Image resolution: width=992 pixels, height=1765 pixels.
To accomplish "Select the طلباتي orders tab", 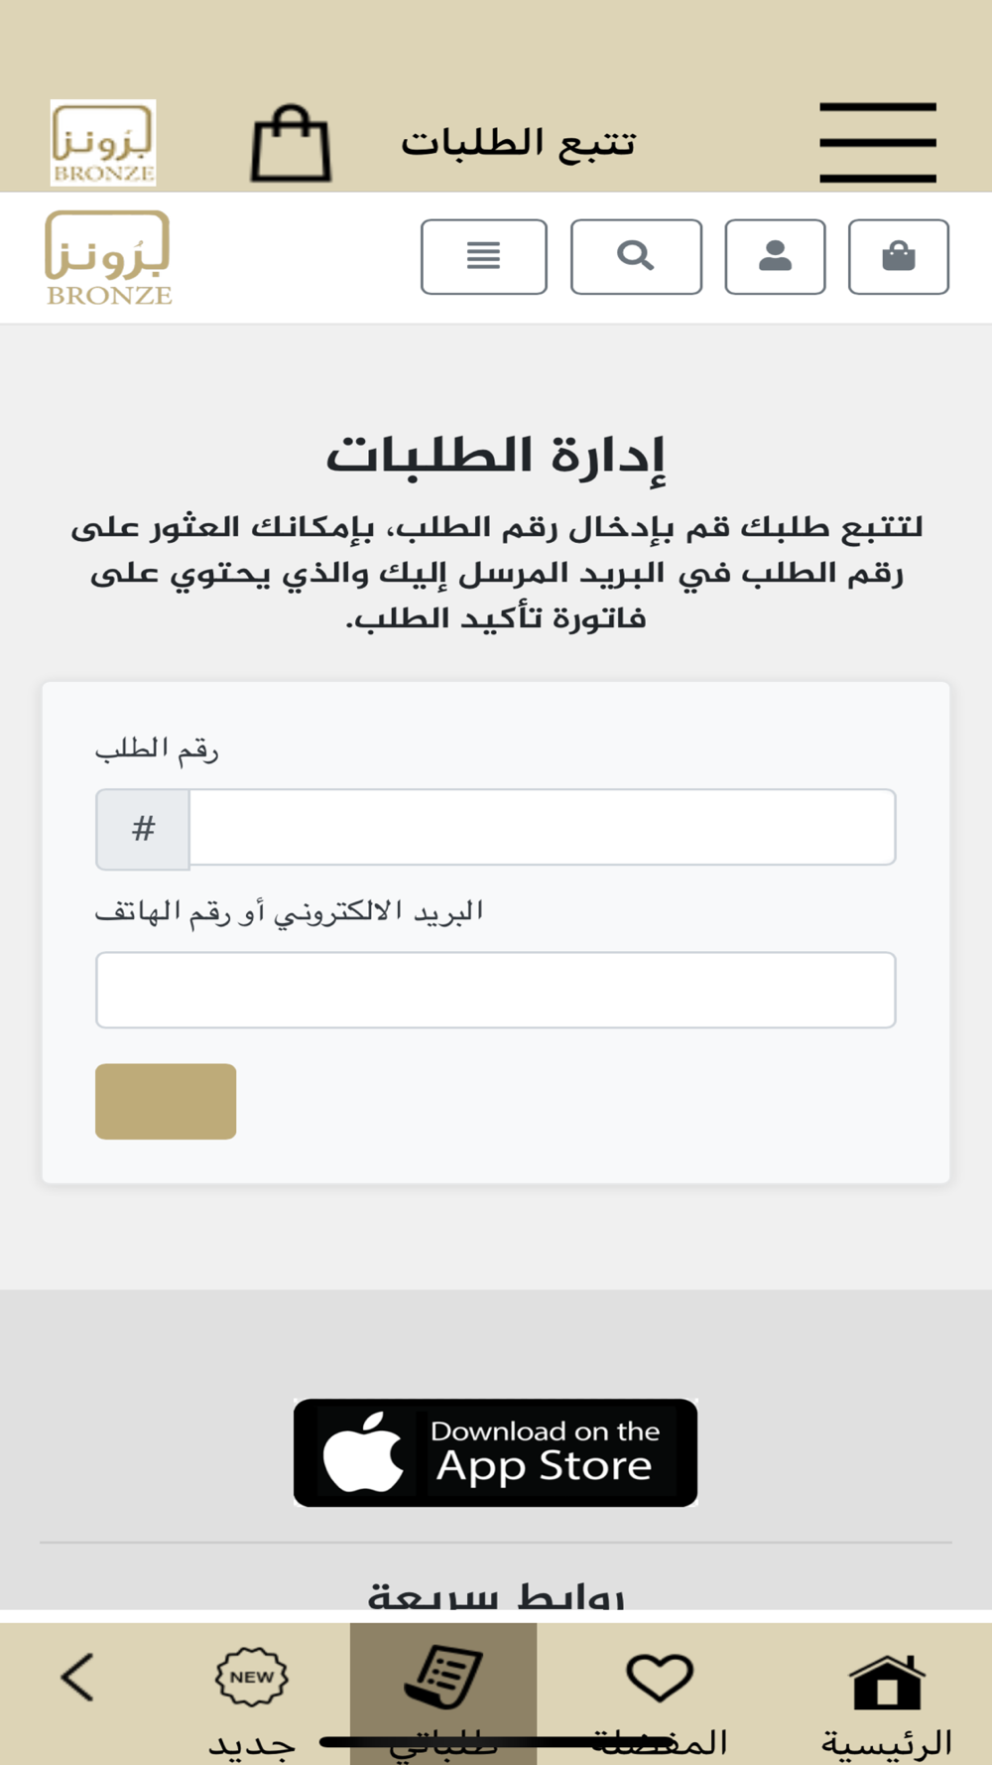I will [x=443, y=1694].
